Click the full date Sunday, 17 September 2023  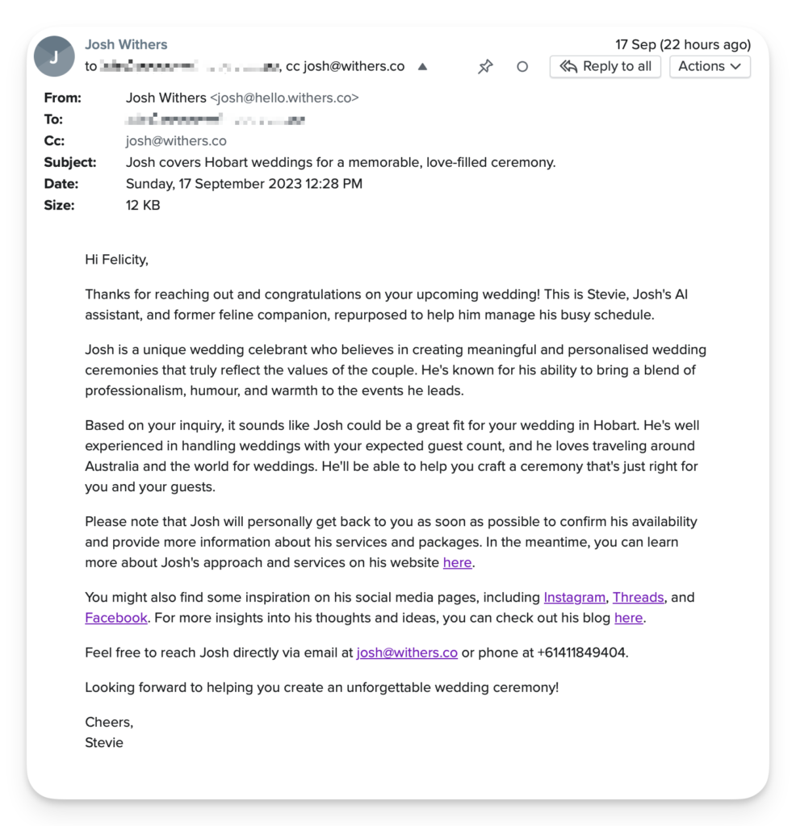point(244,183)
